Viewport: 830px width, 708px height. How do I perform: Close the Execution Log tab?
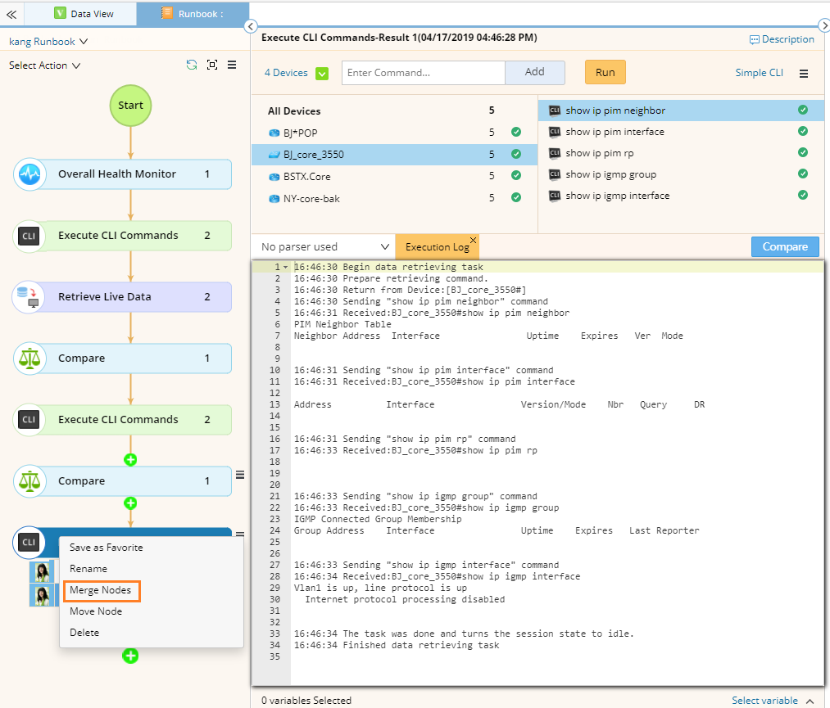point(473,240)
